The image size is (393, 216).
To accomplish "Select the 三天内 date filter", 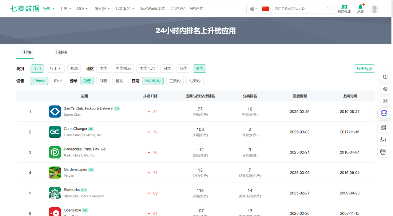I will pos(175,81).
